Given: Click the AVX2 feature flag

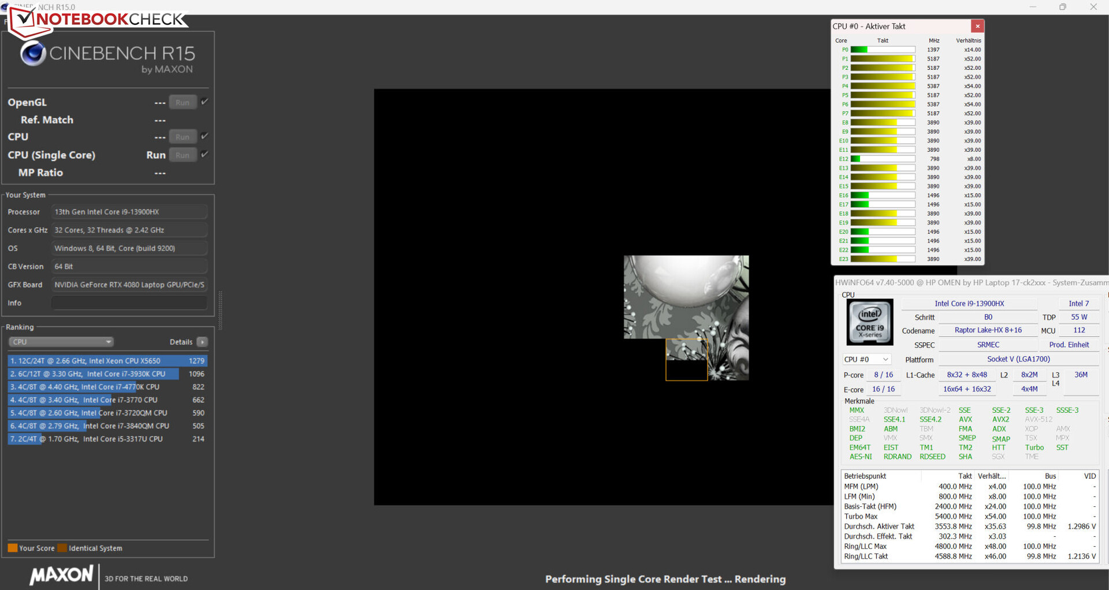Looking at the screenshot, I should (x=1000, y=420).
